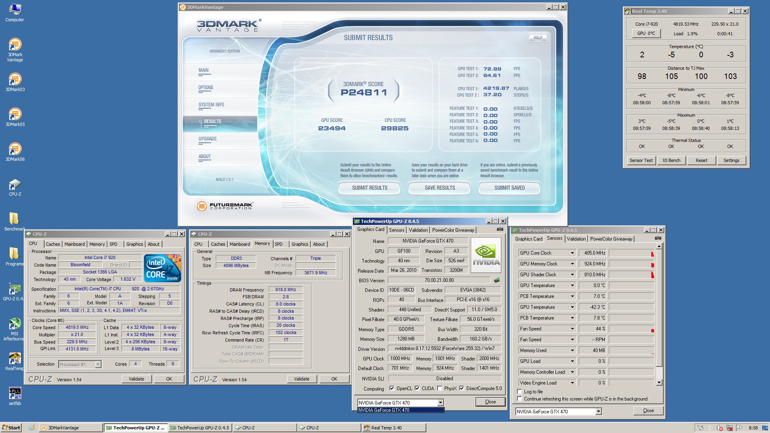Click the SUBMIT SAVED button
Image resolution: width=770 pixels, height=433 pixels.
(x=509, y=188)
